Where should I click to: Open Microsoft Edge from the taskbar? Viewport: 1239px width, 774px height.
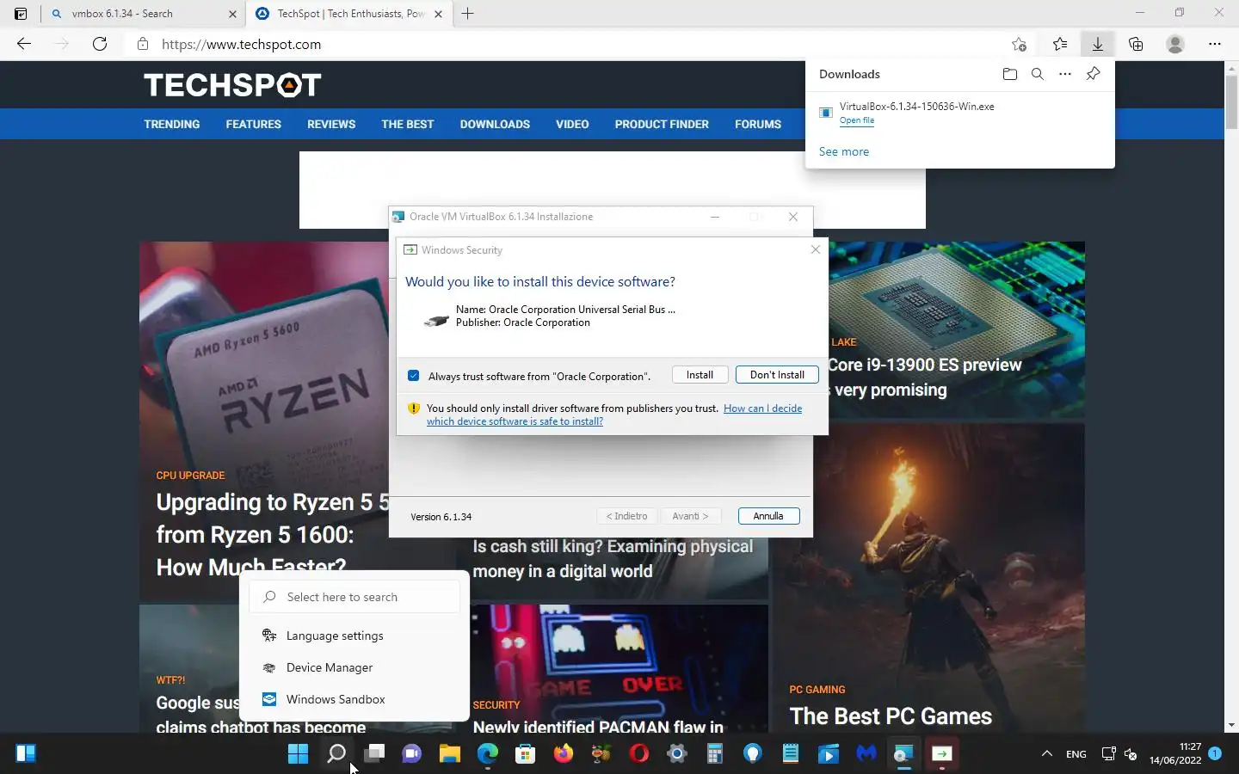(x=488, y=754)
